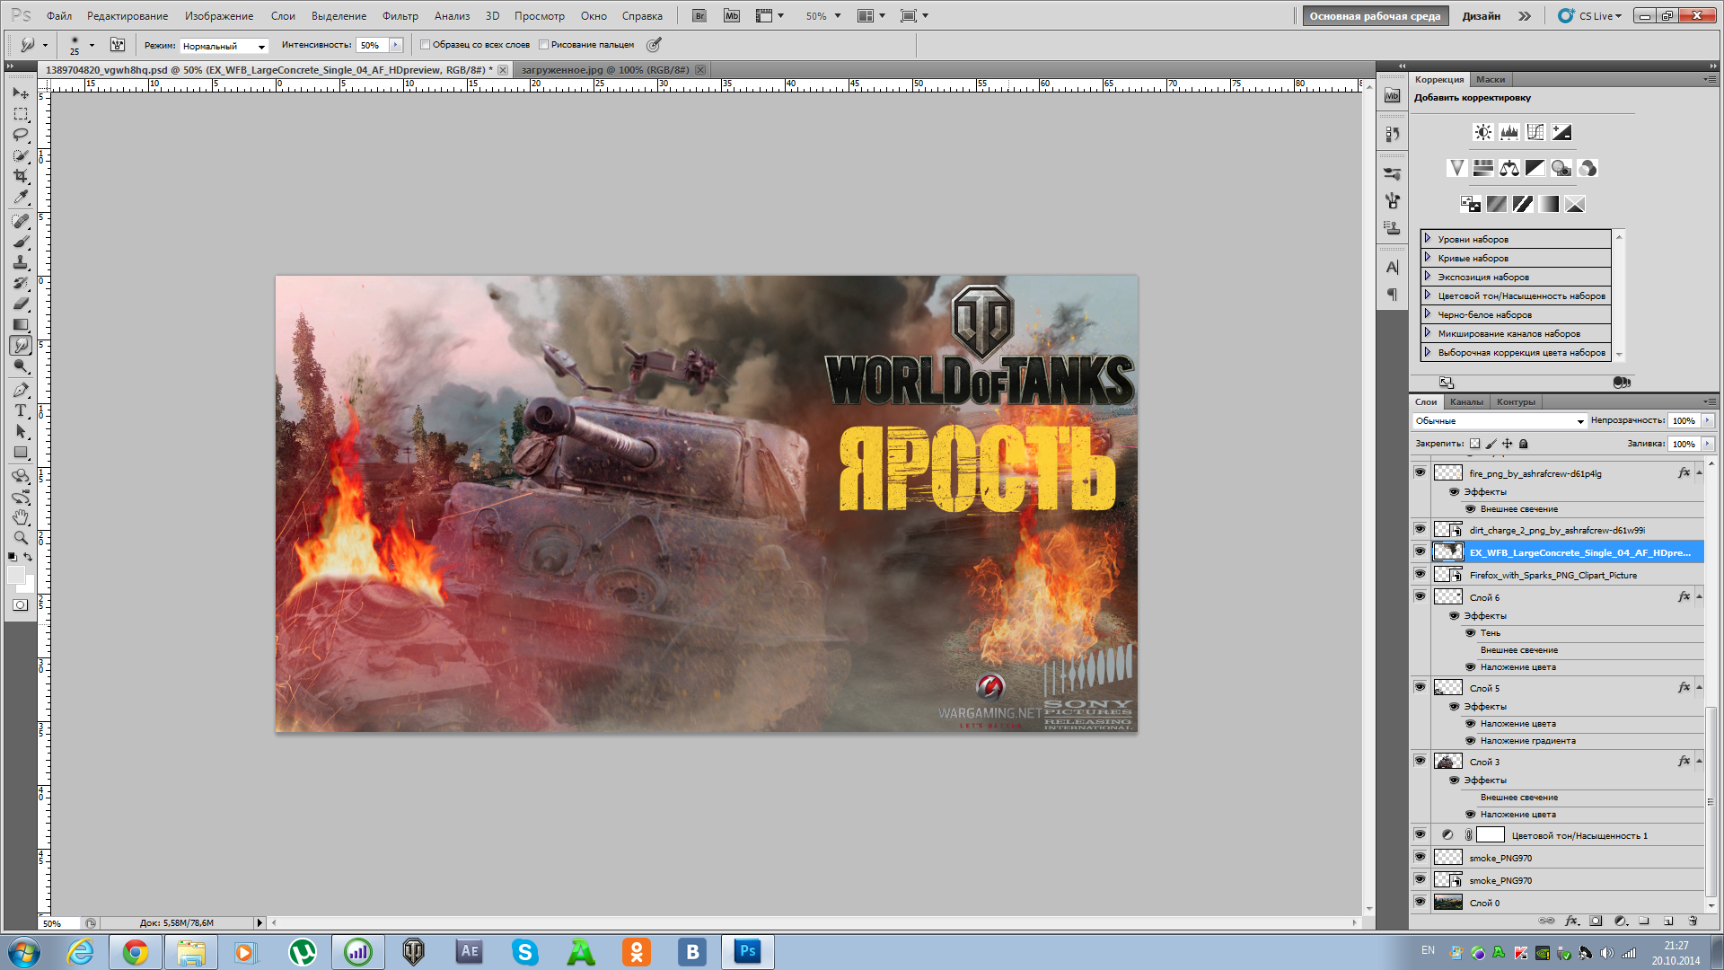This screenshot has width=1724, height=970.
Task: Enable 'Образец со всех слоев' checkbox
Action: 426,45
